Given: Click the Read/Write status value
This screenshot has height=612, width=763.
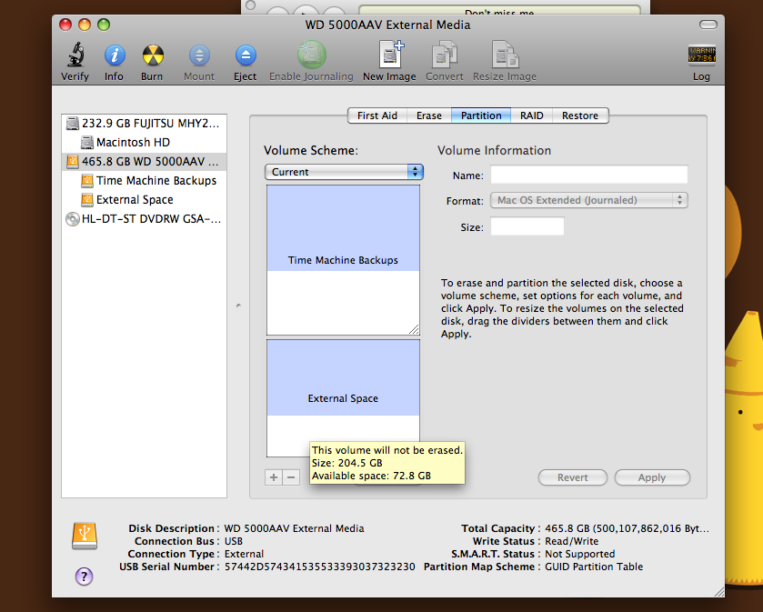Looking at the screenshot, I should pos(572,541).
